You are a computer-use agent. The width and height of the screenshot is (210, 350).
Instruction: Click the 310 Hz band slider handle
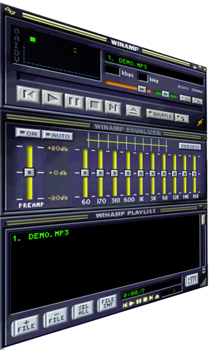(x=114, y=173)
